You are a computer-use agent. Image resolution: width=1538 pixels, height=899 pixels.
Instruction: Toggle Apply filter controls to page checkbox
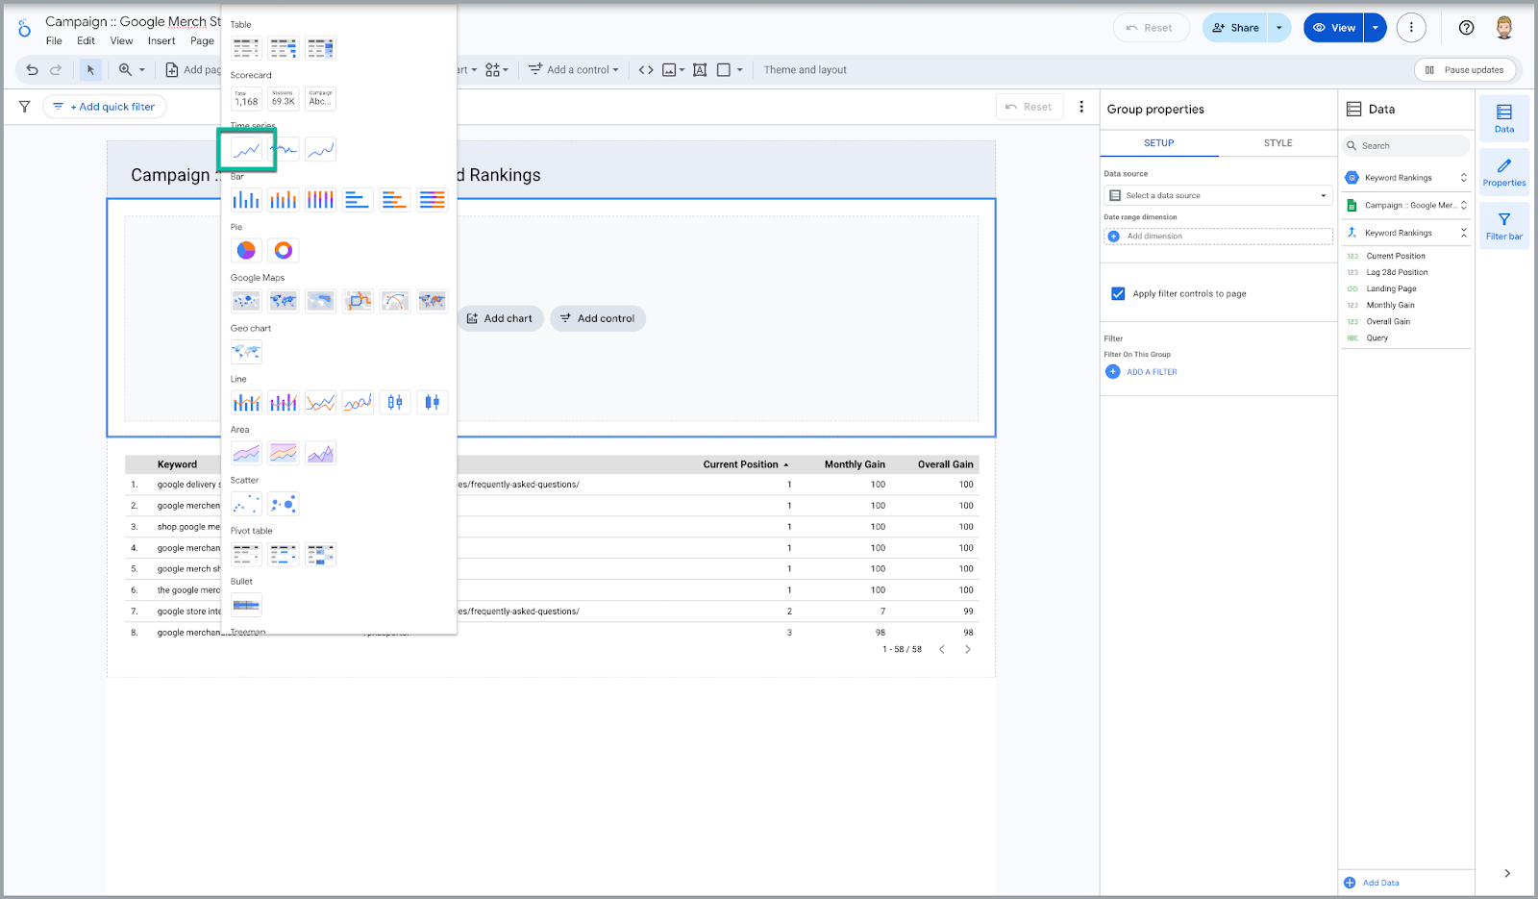1118,293
